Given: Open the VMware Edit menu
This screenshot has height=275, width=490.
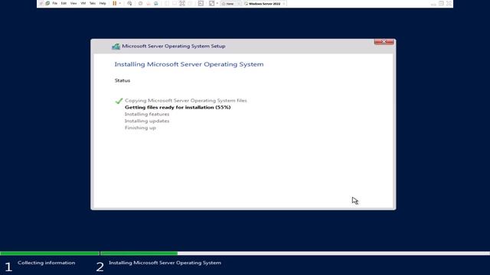Looking at the screenshot, I should pyautogui.click(x=64, y=3).
